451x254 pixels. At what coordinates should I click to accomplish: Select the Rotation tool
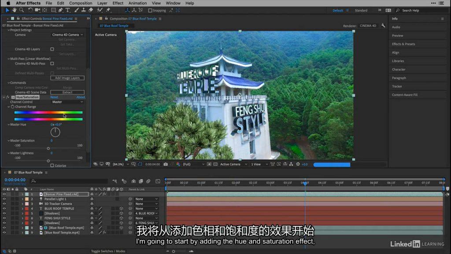pos(30,11)
